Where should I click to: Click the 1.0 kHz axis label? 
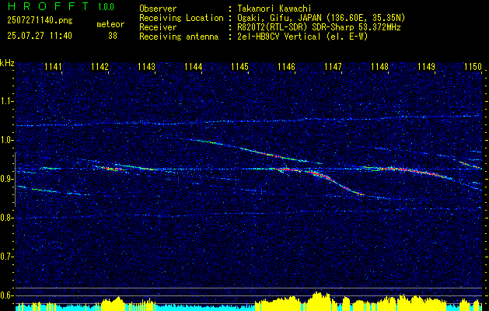point(6,140)
